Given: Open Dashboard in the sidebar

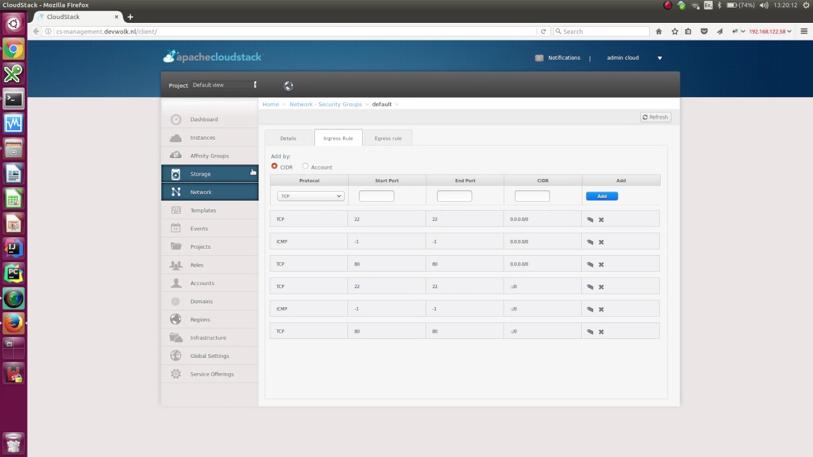Looking at the screenshot, I should click(210, 119).
